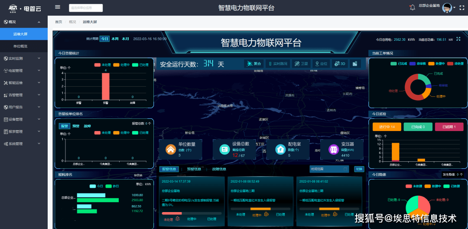The height and width of the screenshot is (229, 468).
Task: Expand the 实时监测 menu chevron
Action: (x=39, y=59)
